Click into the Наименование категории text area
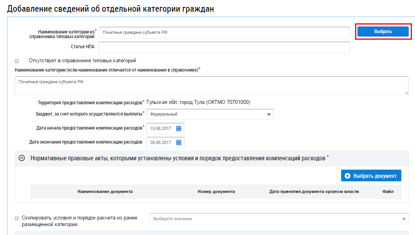Screen dimensions: 415x235 pos(211,85)
